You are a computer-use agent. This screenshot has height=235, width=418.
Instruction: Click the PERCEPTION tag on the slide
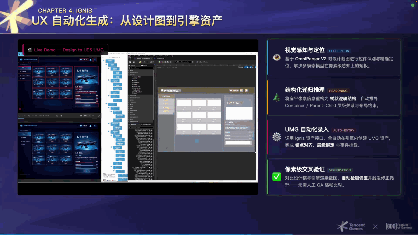pos(339,51)
